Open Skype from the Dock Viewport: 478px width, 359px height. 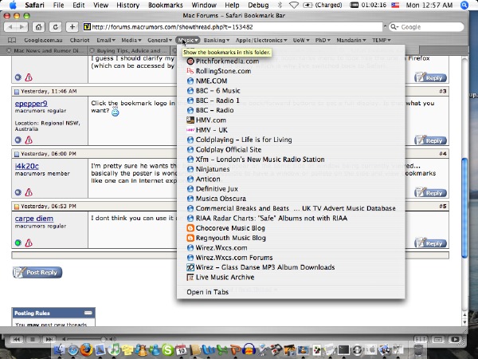pyautogui.click(x=167, y=349)
